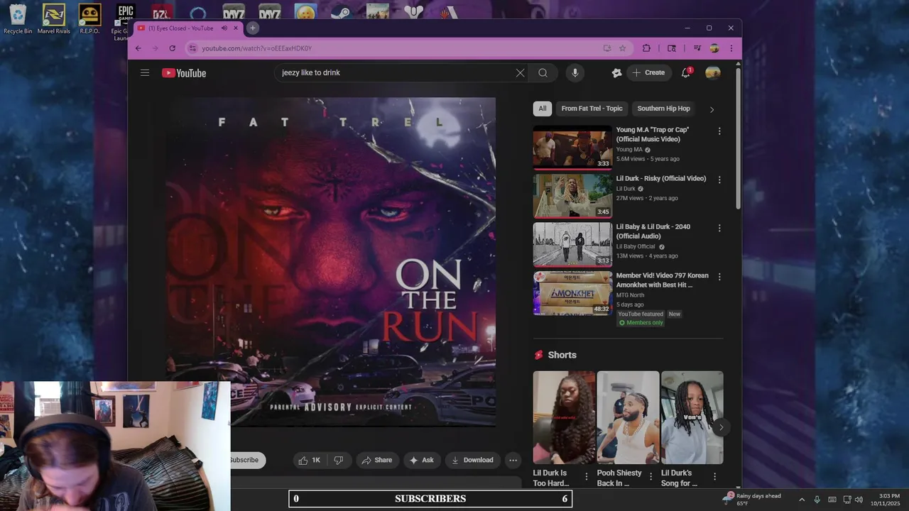
Task: Open the Ask button
Action: [x=422, y=460]
